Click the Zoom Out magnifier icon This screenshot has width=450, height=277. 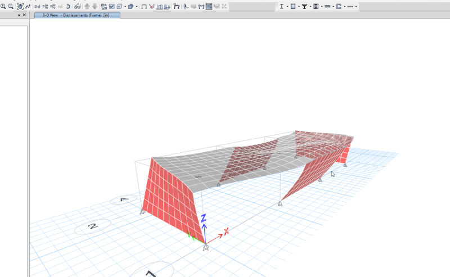(11, 6)
